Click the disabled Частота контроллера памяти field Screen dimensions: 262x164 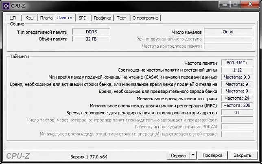click(x=228, y=46)
